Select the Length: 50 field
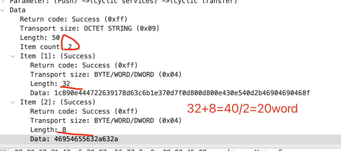Viewport: 341px width, 151px height. tap(40, 38)
